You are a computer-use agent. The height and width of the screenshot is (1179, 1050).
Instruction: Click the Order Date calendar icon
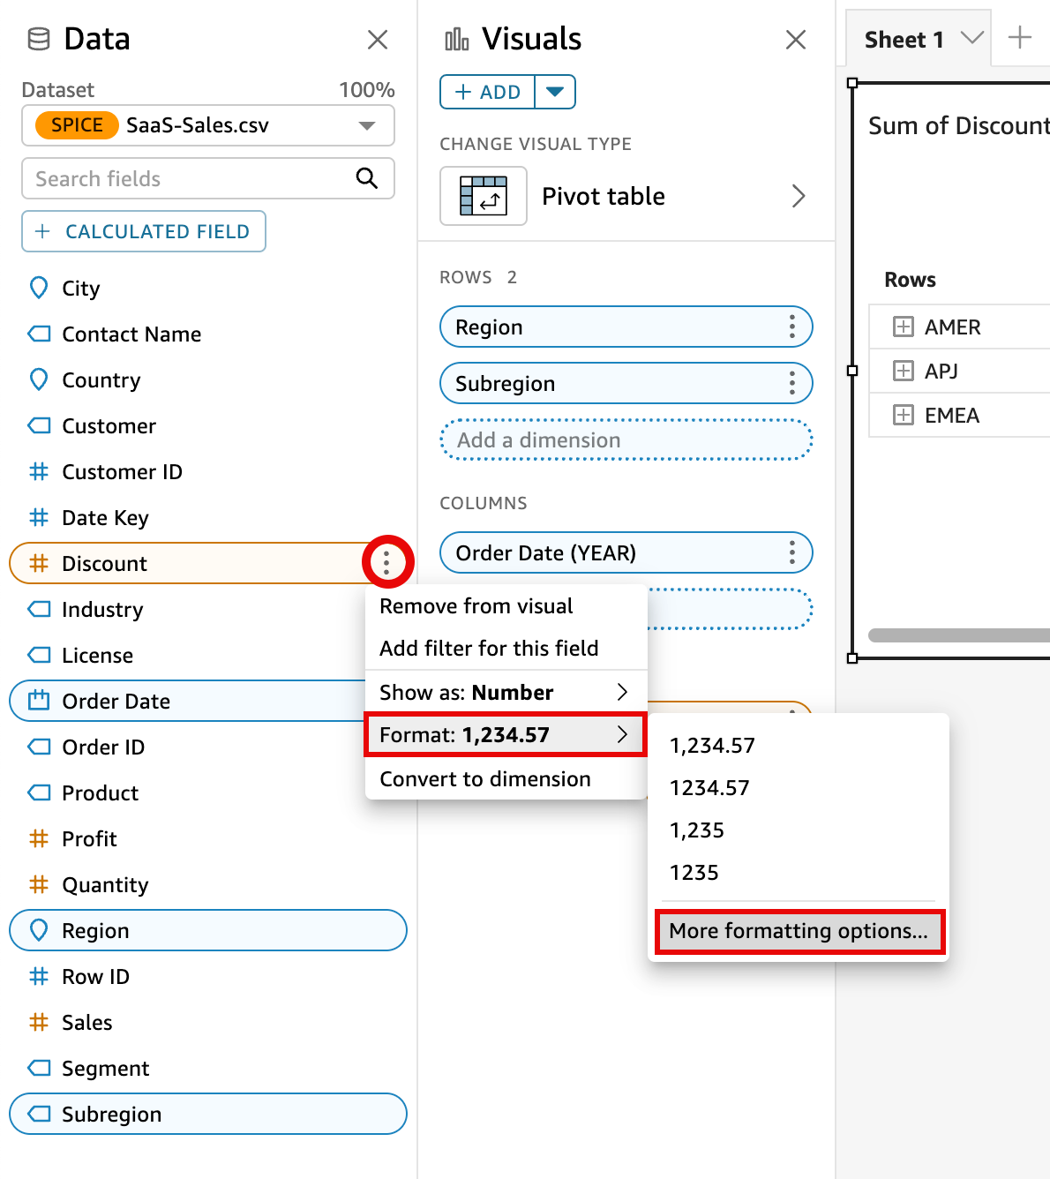[39, 701]
